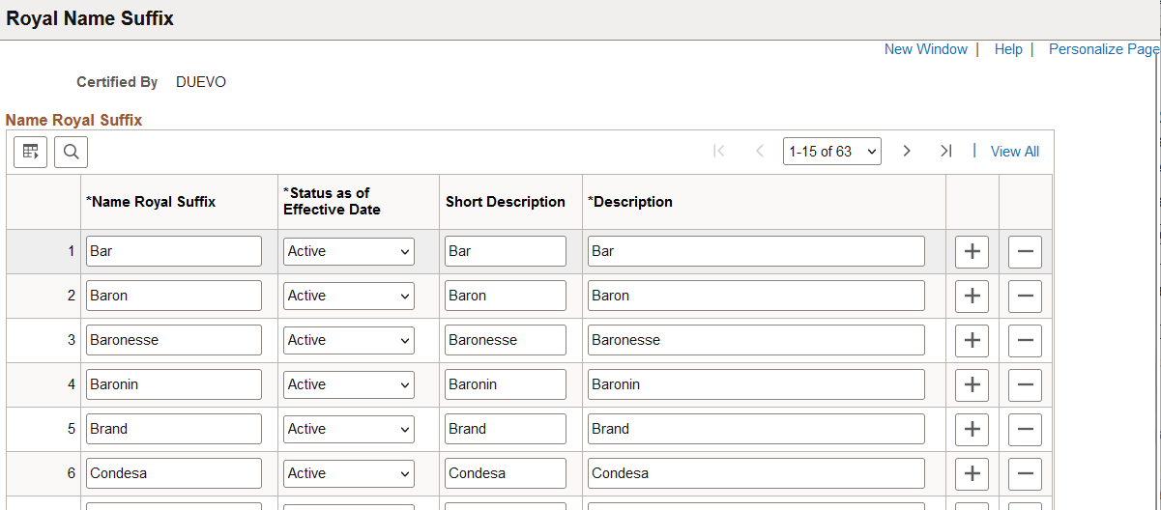Delete the Baronesse row
The width and height of the screenshot is (1161, 510).
[1026, 340]
